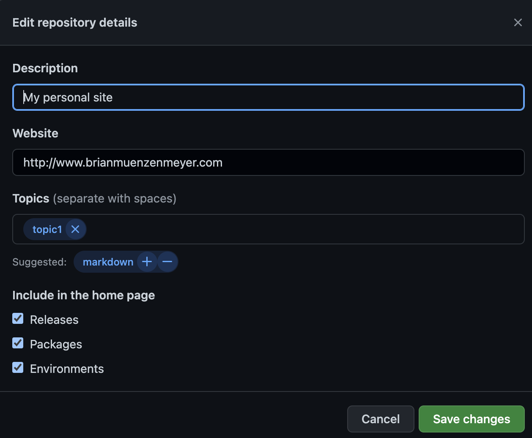The image size is (532, 438).
Task: Select the plus icon next to markdown
Action: 147,262
